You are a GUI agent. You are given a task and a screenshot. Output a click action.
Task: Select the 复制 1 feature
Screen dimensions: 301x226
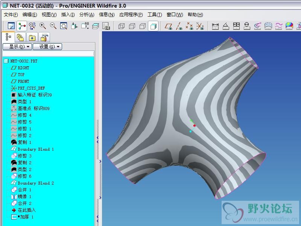click(x=24, y=142)
